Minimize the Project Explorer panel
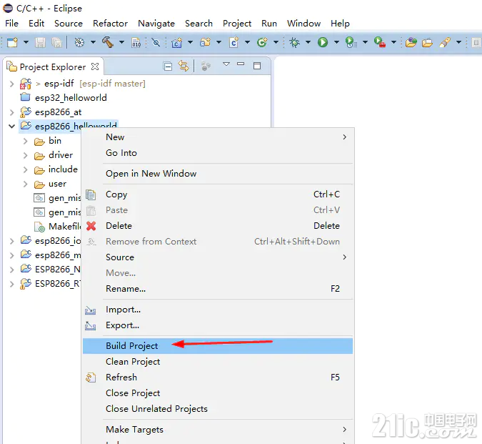This screenshot has width=482, height=444. tap(241, 64)
